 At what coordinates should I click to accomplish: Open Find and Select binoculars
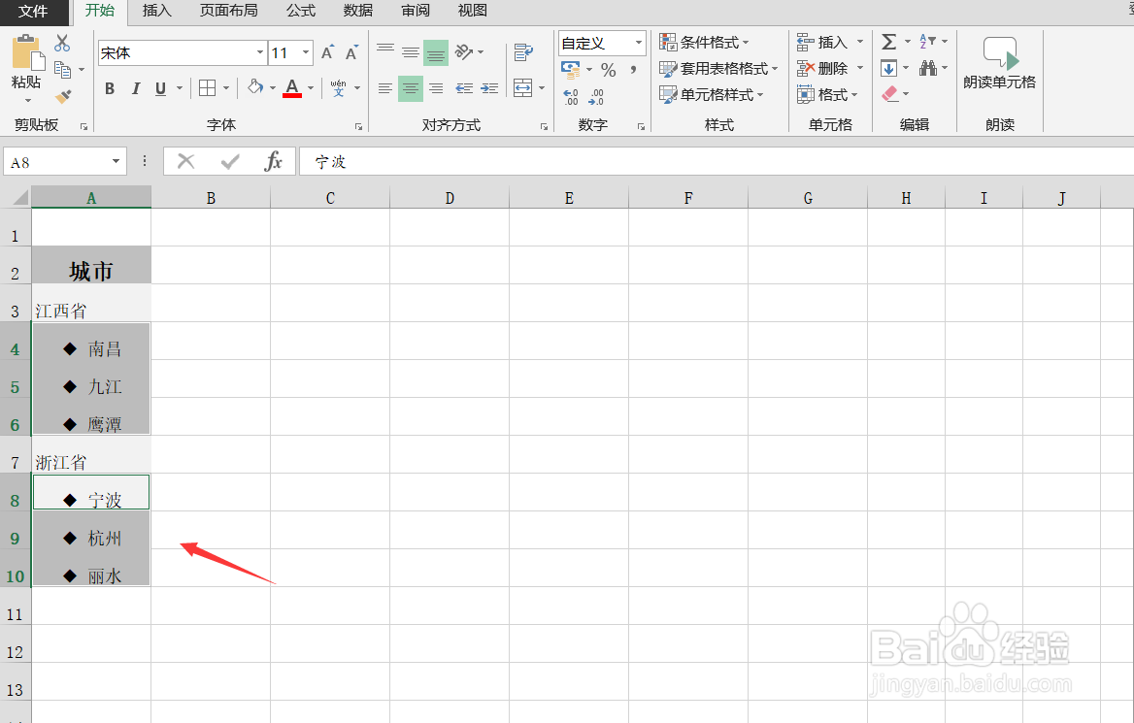[928, 68]
